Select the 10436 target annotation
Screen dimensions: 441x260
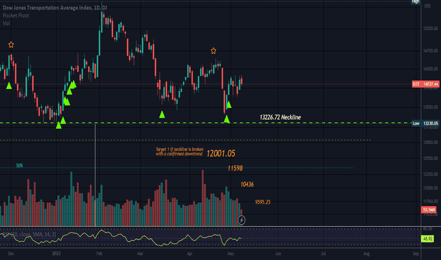click(247, 184)
